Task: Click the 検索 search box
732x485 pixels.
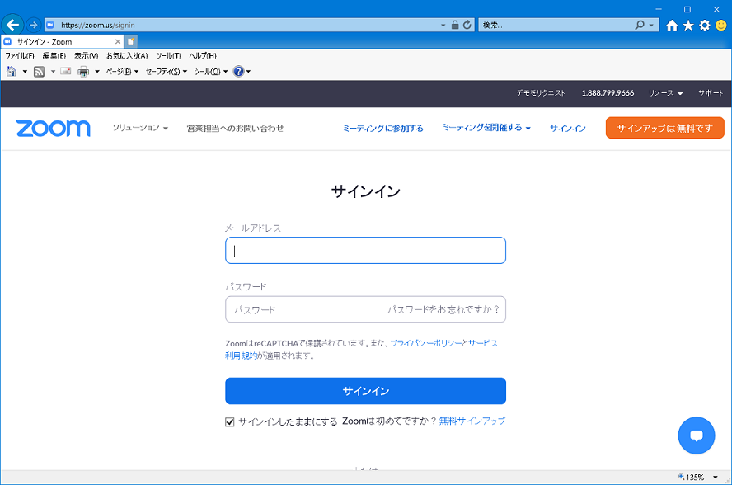Action: click(556, 26)
